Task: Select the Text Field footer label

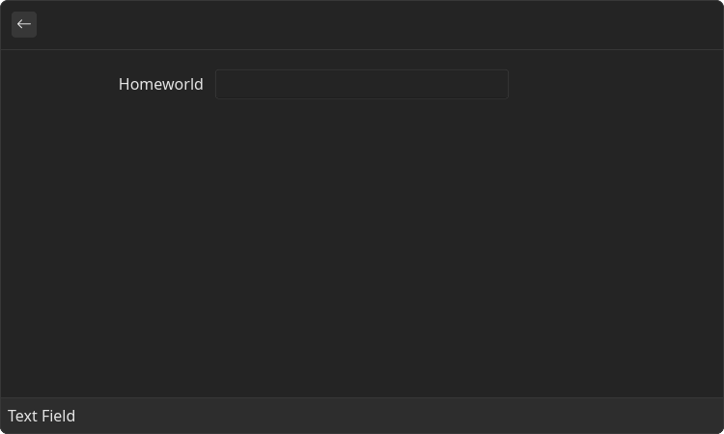Action: [42, 416]
